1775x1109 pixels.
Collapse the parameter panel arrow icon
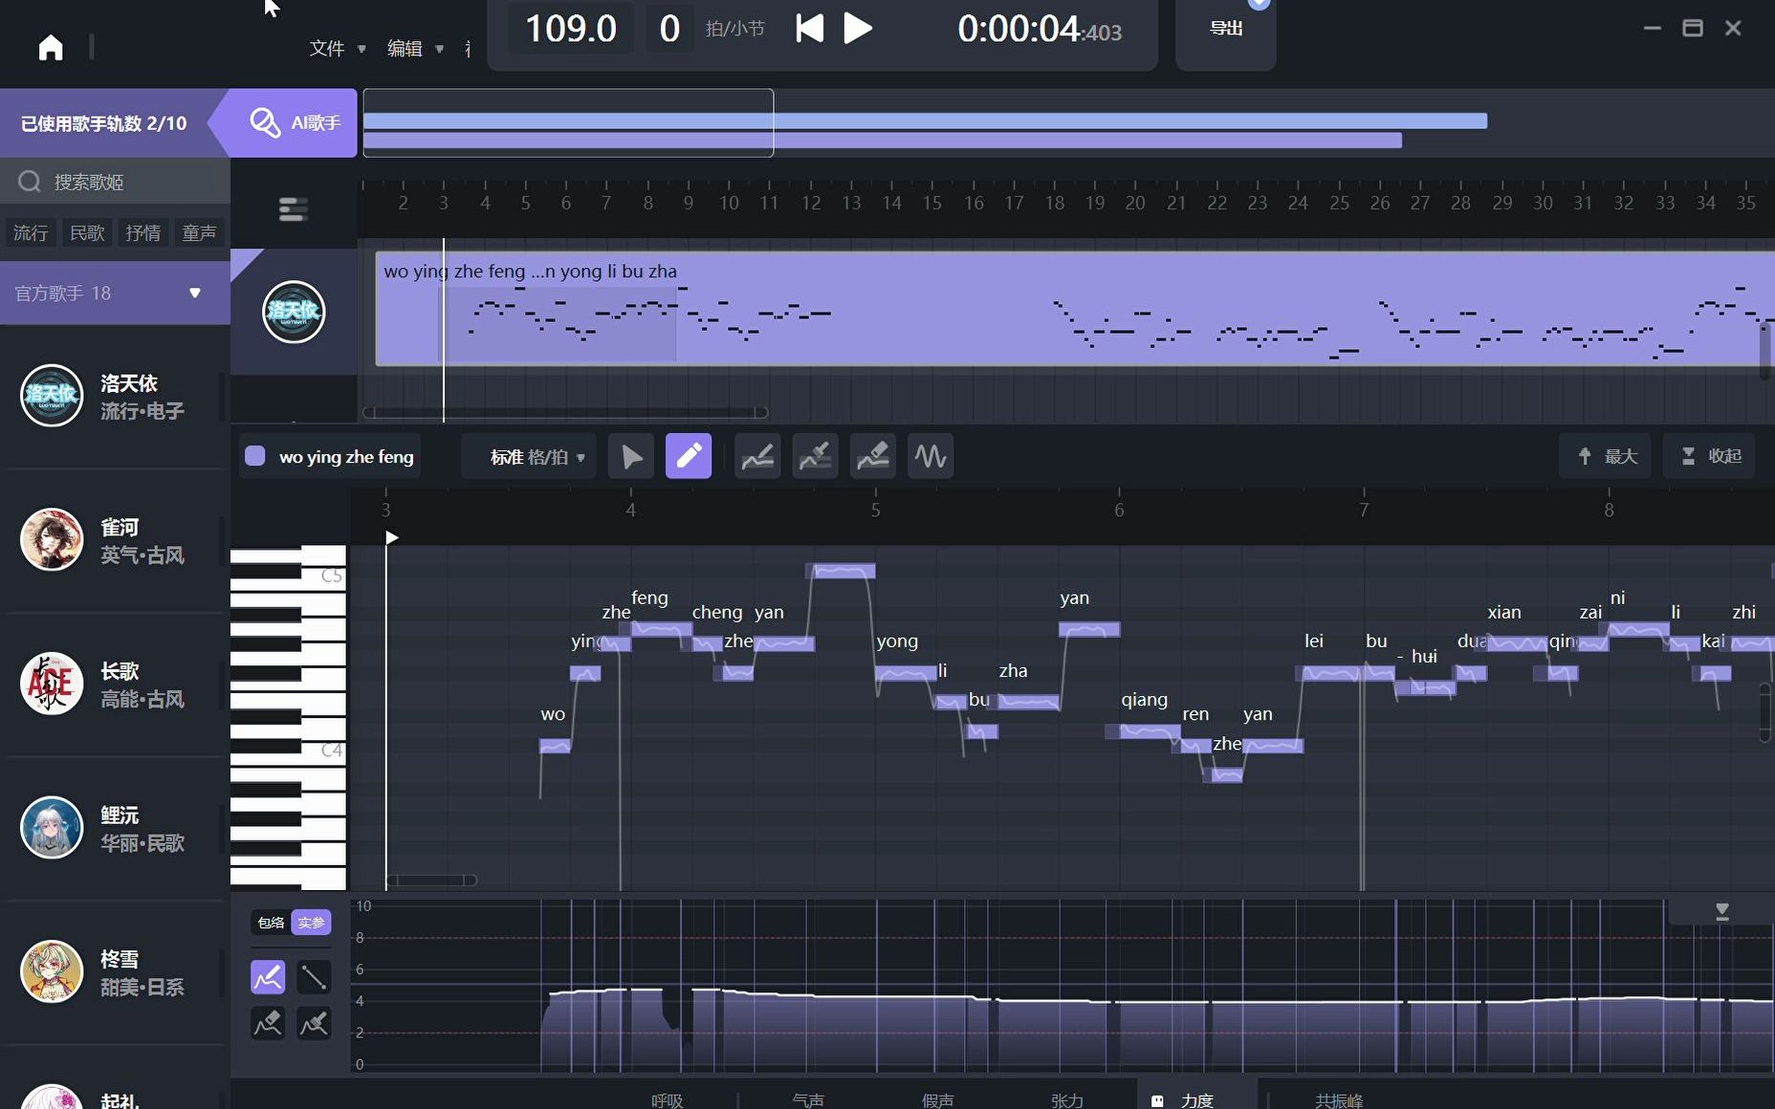(x=1722, y=912)
